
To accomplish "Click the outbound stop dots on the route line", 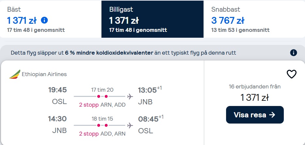I will 102,96.
